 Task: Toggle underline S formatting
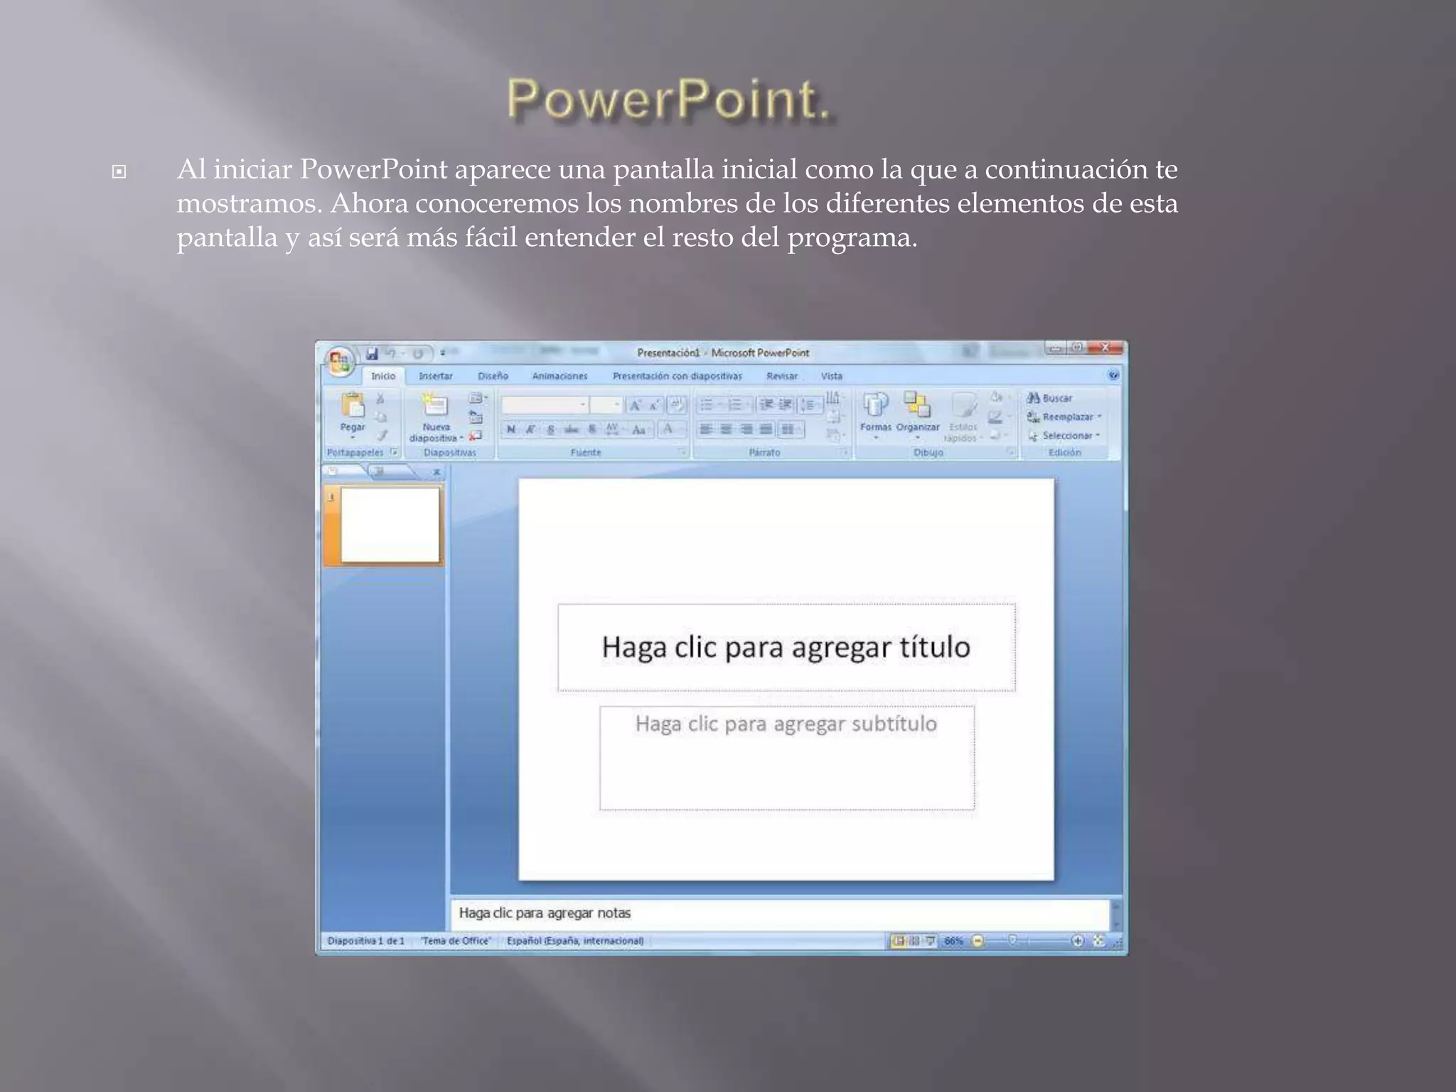(551, 429)
